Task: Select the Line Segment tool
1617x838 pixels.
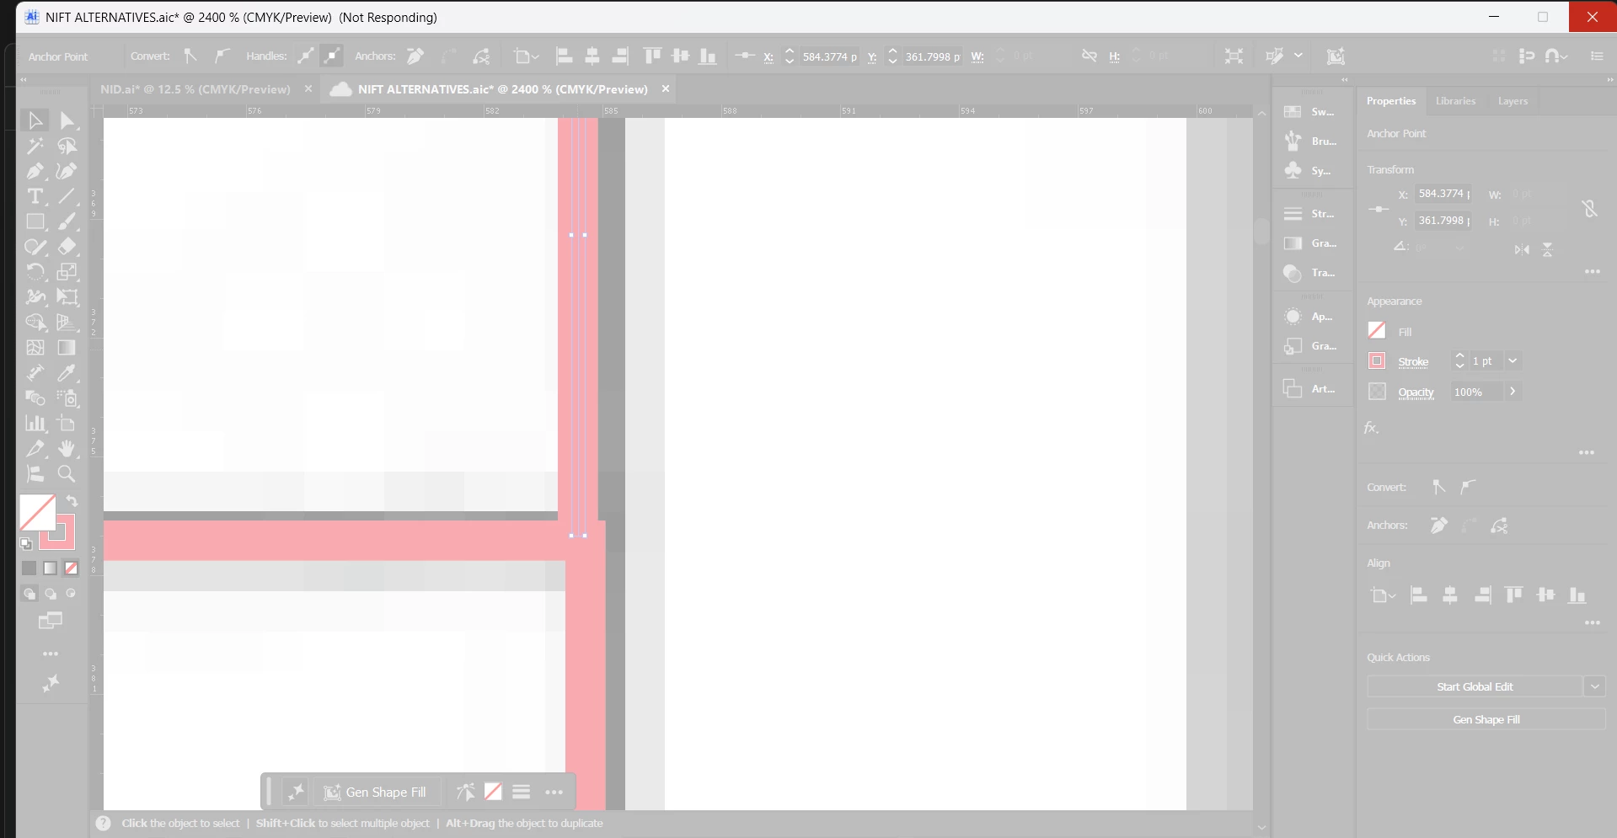Action: point(67,196)
